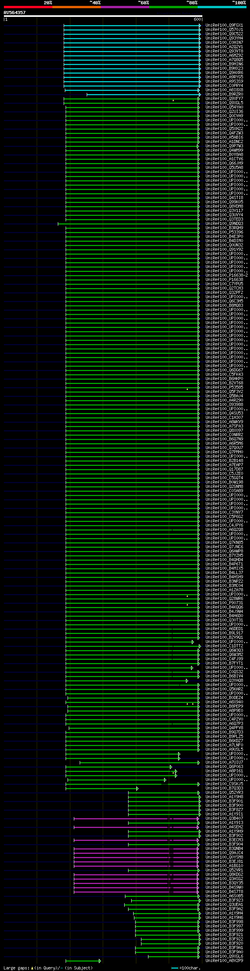Open hit UniRef100_Q9AXR6
This screenshot has width=250, height=971.
(224, 73)
